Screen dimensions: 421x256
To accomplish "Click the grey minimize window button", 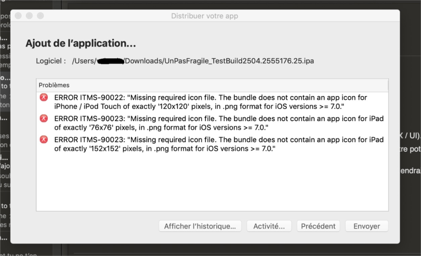I will [29, 16].
